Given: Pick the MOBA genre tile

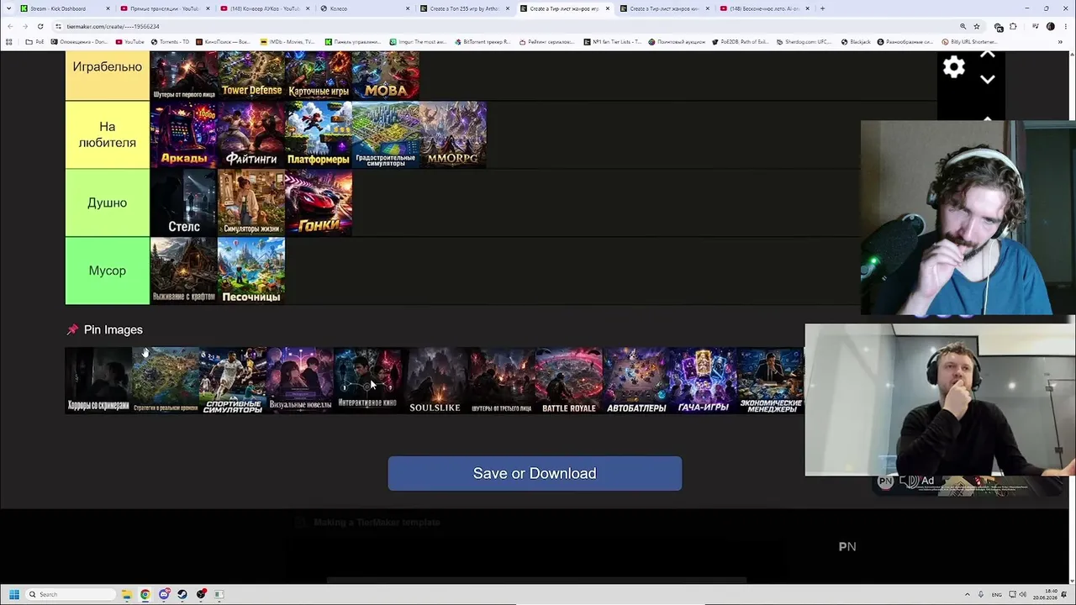Looking at the screenshot, I should [x=386, y=76].
